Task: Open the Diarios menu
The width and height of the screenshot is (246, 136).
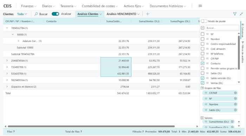Action: [48, 6]
